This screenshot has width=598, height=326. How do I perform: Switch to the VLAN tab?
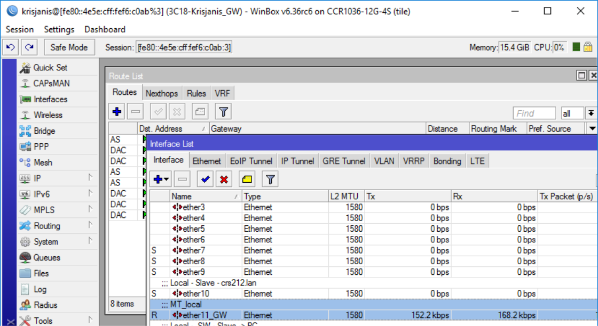[x=384, y=161]
